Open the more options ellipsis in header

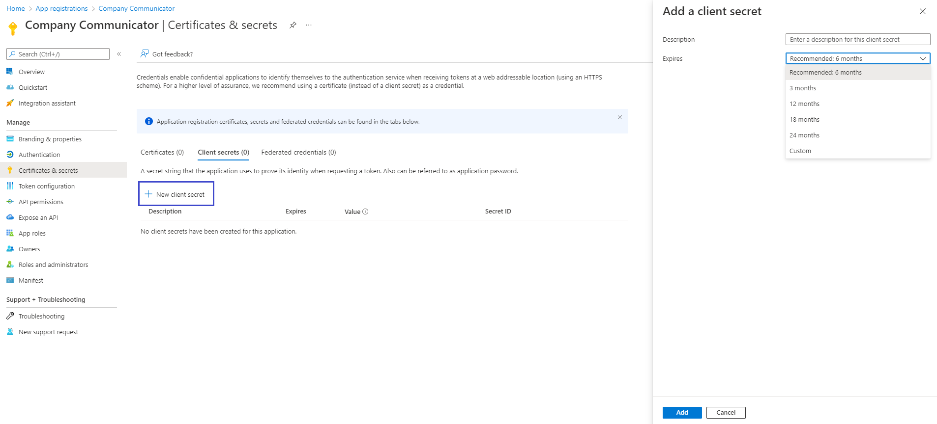tap(309, 25)
